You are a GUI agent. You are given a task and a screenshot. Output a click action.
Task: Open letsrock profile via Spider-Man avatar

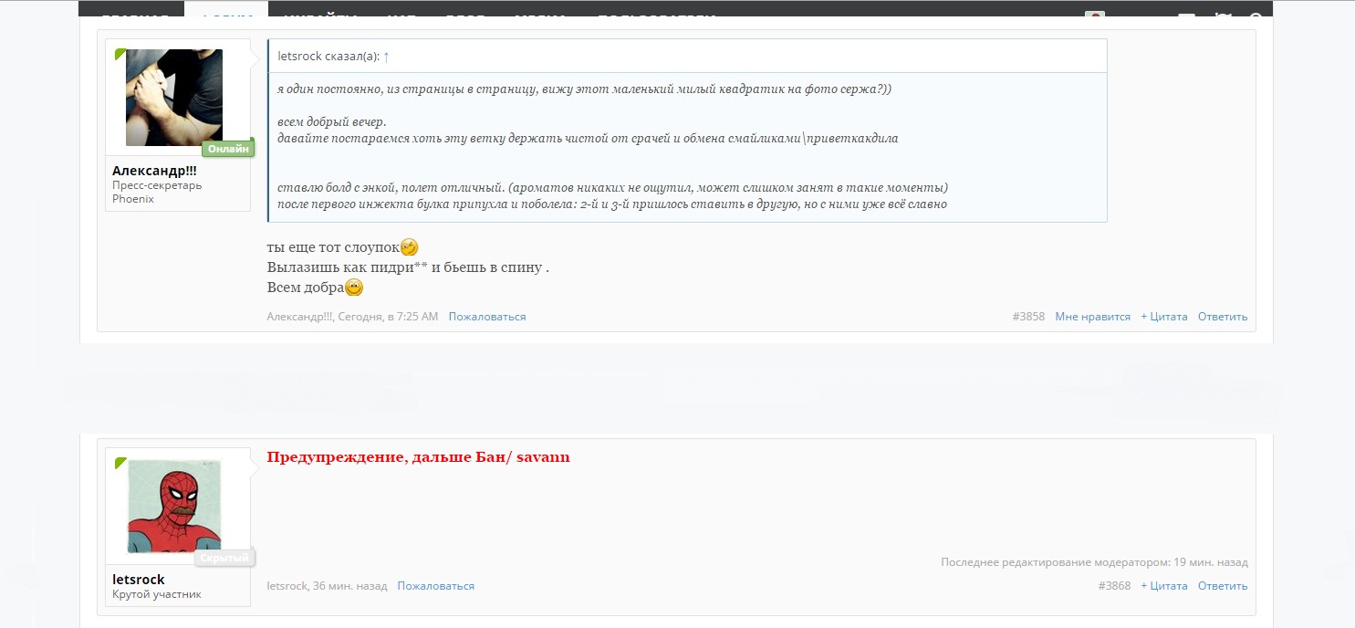point(174,507)
